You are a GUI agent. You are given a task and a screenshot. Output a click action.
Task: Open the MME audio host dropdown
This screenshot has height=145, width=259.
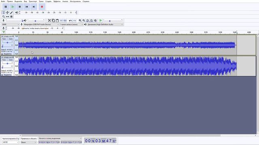pyautogui.click(x=11, y=24)
